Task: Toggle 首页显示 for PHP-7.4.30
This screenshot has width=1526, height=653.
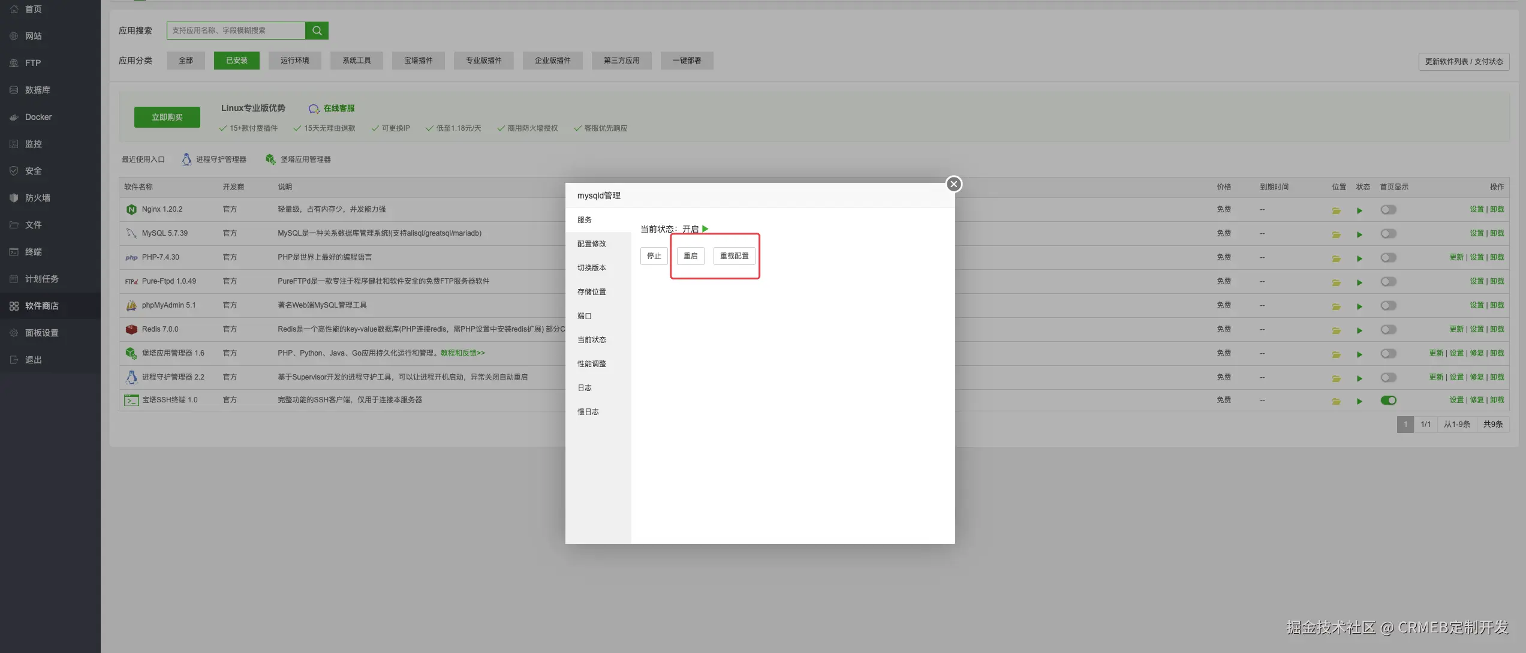Action: click(1388, 258)
